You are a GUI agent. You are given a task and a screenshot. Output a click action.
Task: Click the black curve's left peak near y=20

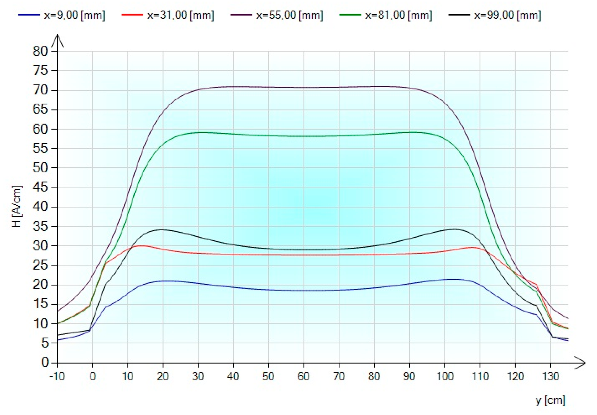[162, 230]
